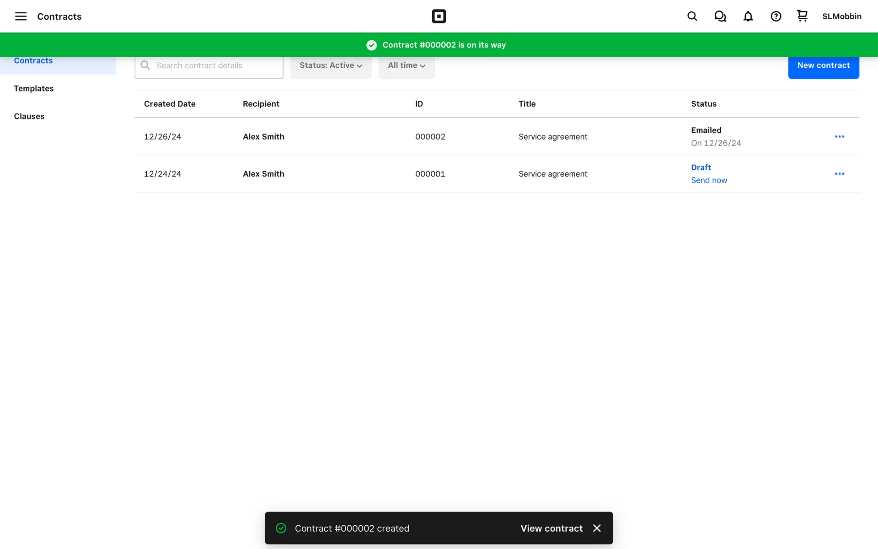Open the notifications bell

[x=748, y=16]
